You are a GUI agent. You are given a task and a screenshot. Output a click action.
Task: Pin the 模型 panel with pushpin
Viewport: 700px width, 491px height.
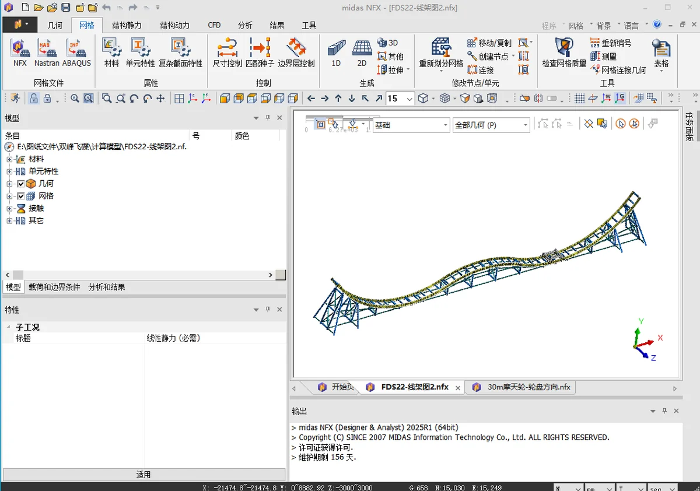click(268, 118)
